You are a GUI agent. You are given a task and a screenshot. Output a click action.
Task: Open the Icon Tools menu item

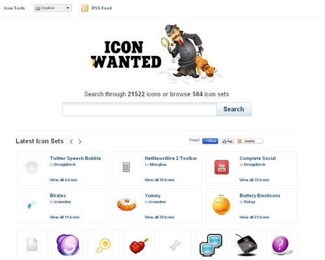tap(14, 8)
